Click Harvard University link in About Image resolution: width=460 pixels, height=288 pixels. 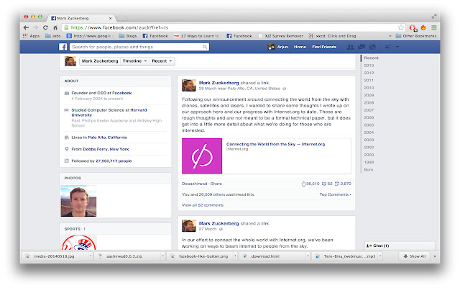(x=109, y=112)
